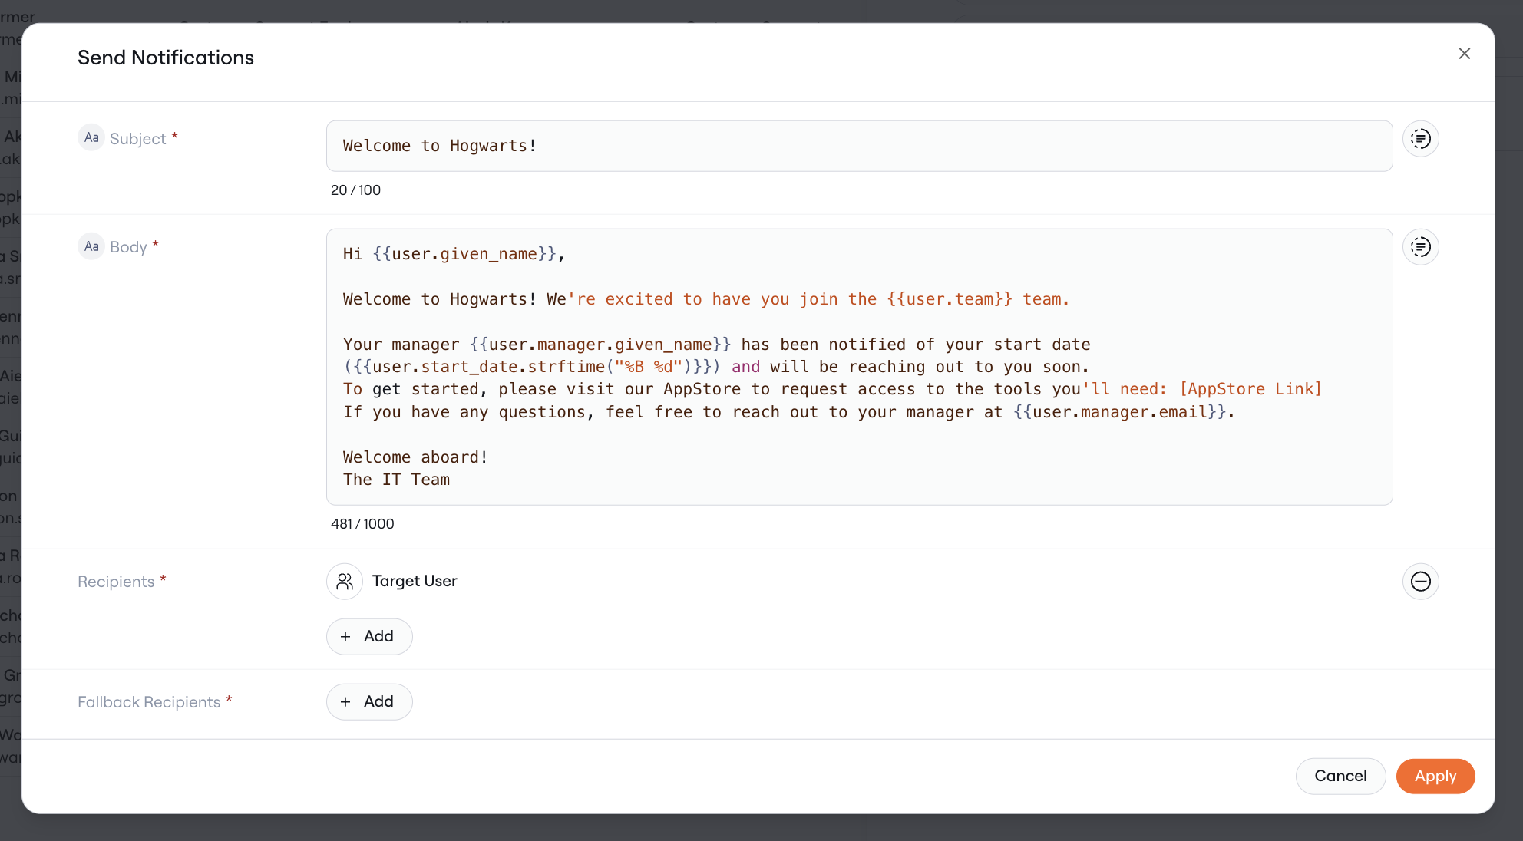Click the Subject field label
The width and height of the screenshot is (1523, 841).
click(x=138, y=139)
